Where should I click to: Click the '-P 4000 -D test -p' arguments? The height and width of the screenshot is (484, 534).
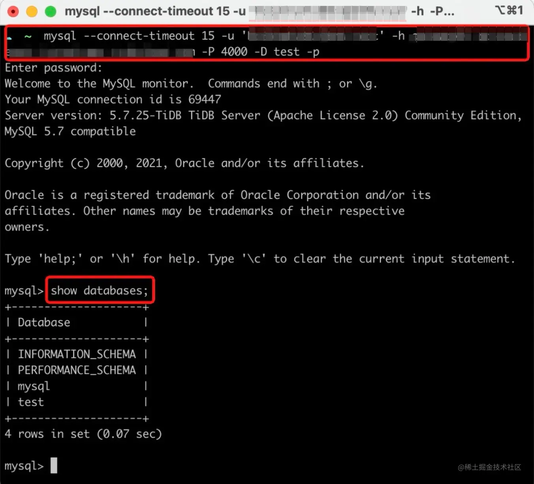[x=261, y=52]
